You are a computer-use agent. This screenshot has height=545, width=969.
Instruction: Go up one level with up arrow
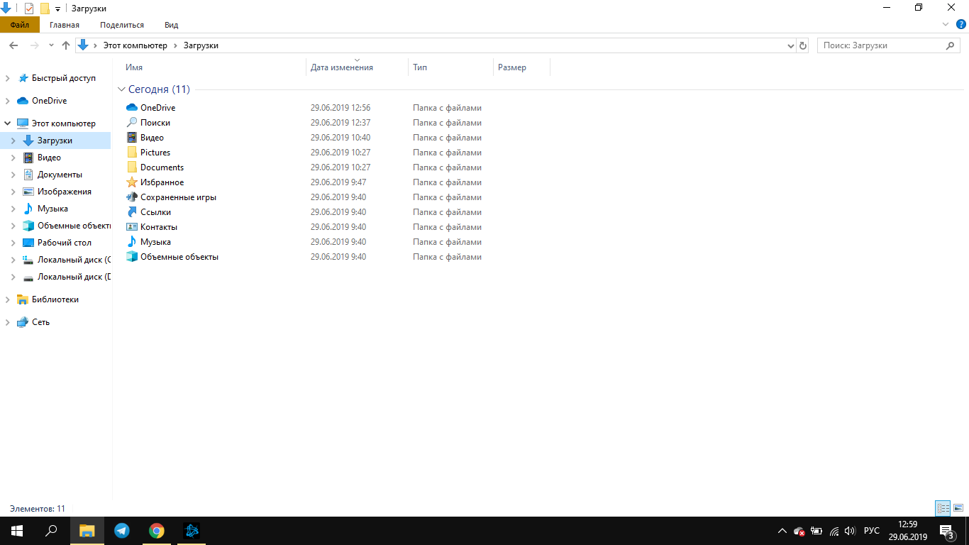click(x=66, y=45)
